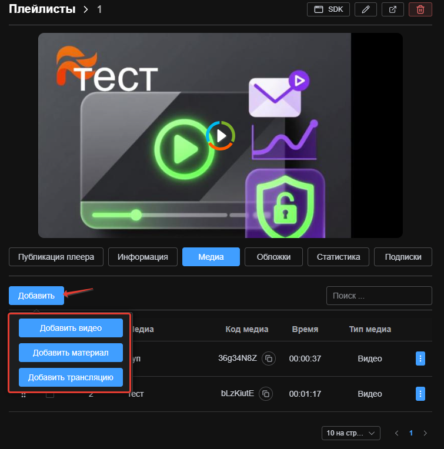Select the Медиа tab
Viewport: 444px width, 449px height.
(211, 257)
